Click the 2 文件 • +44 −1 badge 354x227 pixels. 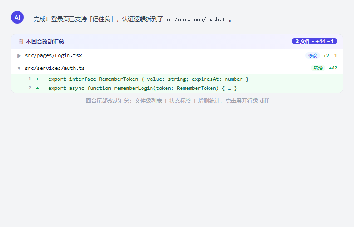(314, 41)
